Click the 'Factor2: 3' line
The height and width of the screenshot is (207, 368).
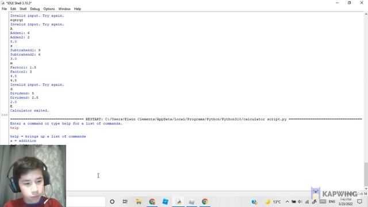pyautogui.click(x=21, y=72)
